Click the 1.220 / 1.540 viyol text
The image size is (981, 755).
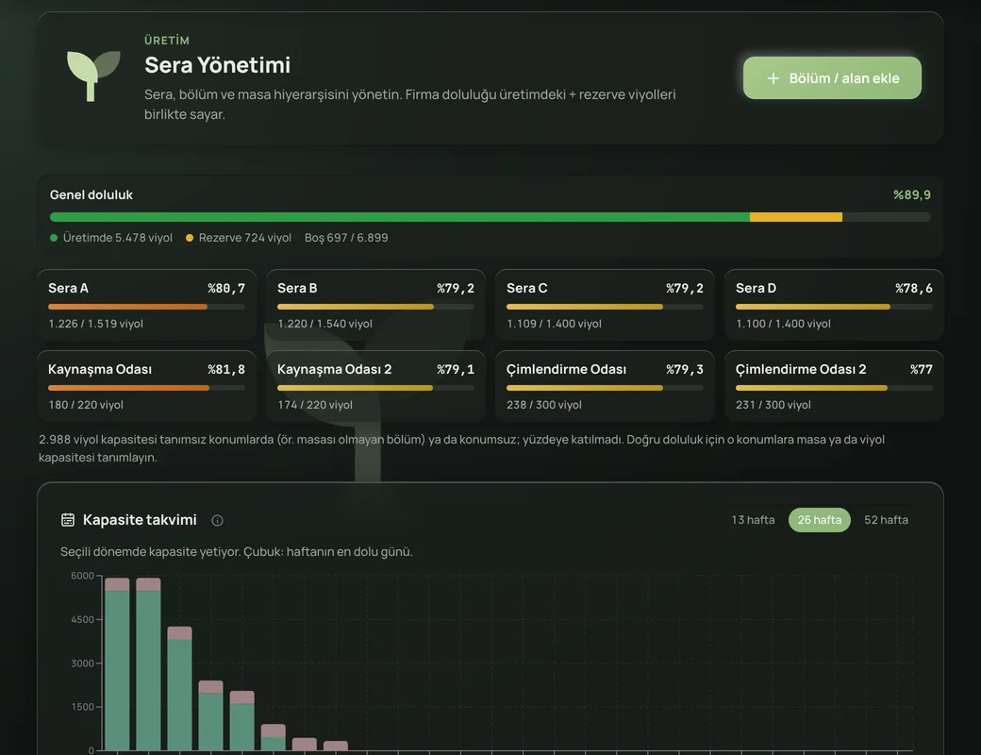(324, 324)
